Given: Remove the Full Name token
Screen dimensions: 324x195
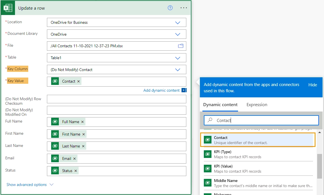Looking at the screenshot, I should [83, 122].
